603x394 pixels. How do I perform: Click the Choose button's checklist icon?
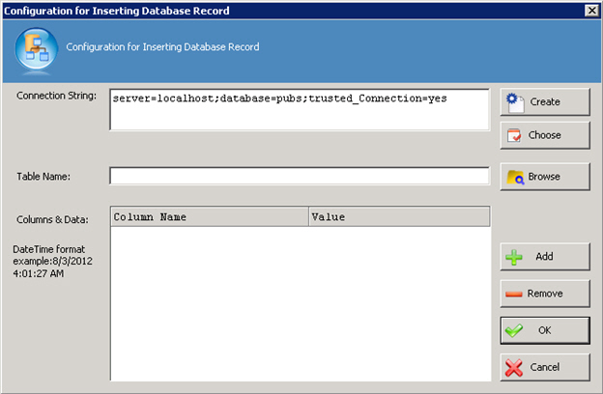(516, 135)
